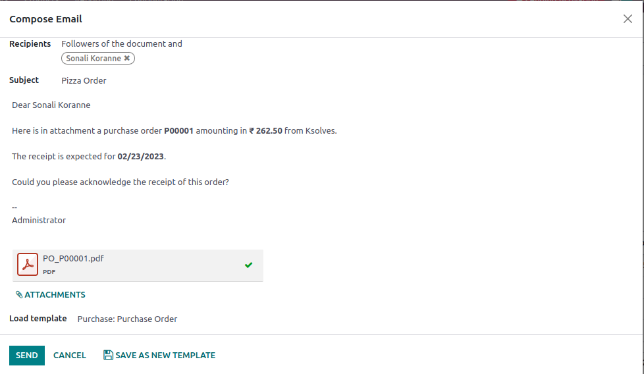Image resolution: width=644 pixels, height=374 pixels.
Task: Cancel the email composition
Action: coord(70,356)
